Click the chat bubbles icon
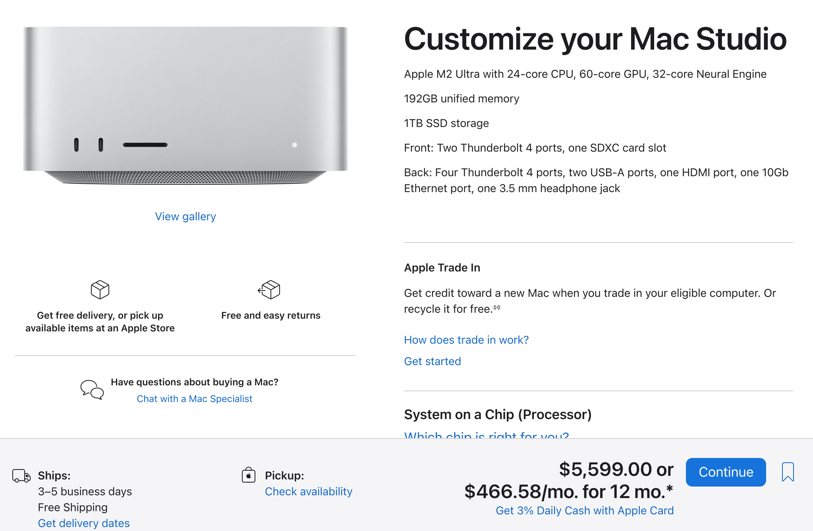 (x=92, y=390)
